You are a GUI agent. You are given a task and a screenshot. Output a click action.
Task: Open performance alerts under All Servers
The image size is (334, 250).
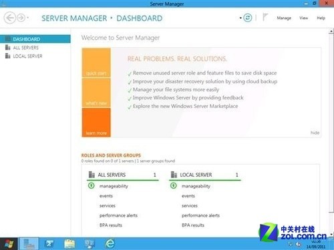click(118, 215)
